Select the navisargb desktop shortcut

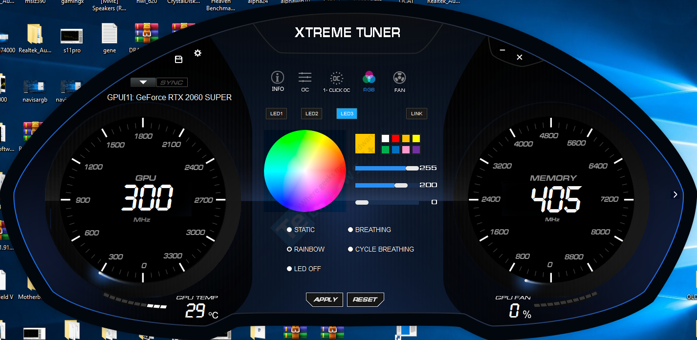pos(34,91)
